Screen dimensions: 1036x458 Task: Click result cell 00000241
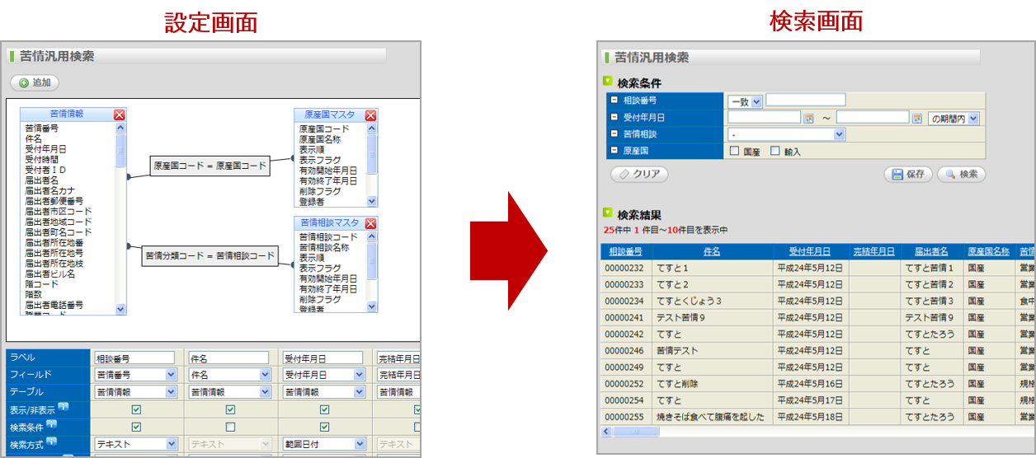coord(624,317)
